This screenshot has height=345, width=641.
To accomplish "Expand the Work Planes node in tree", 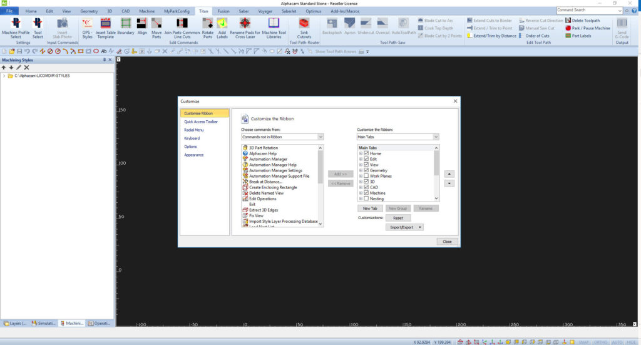I will coord(361,176).
